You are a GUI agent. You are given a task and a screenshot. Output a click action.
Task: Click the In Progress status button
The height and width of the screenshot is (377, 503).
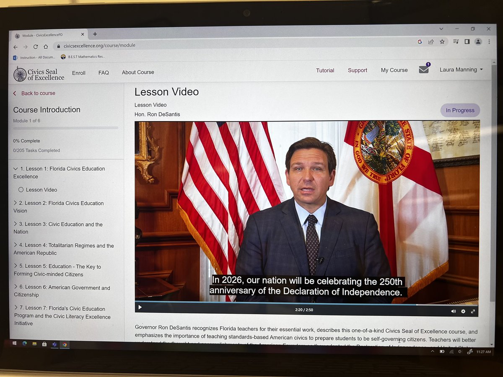pos(460,110)
